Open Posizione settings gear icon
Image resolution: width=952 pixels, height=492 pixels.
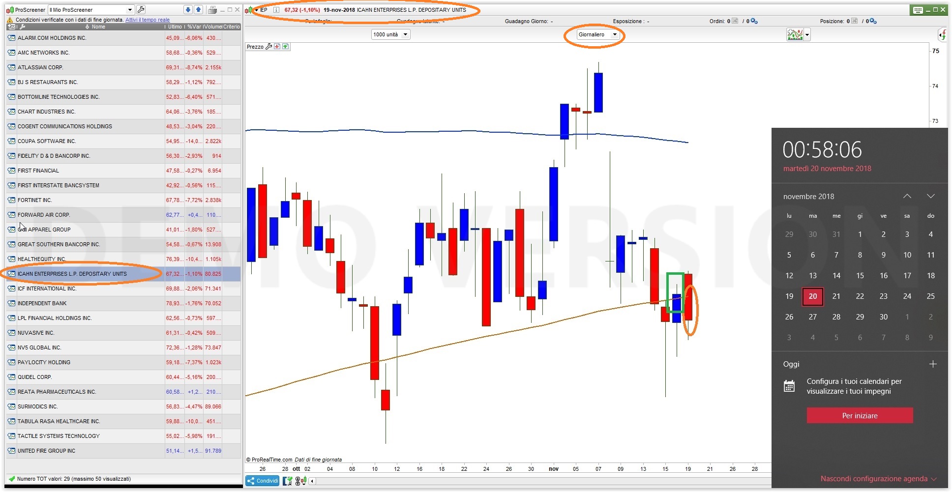pyautogui.click(x=873, y=21)
